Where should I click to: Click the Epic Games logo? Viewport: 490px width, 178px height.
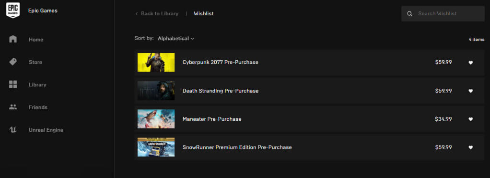coord(13,10)
